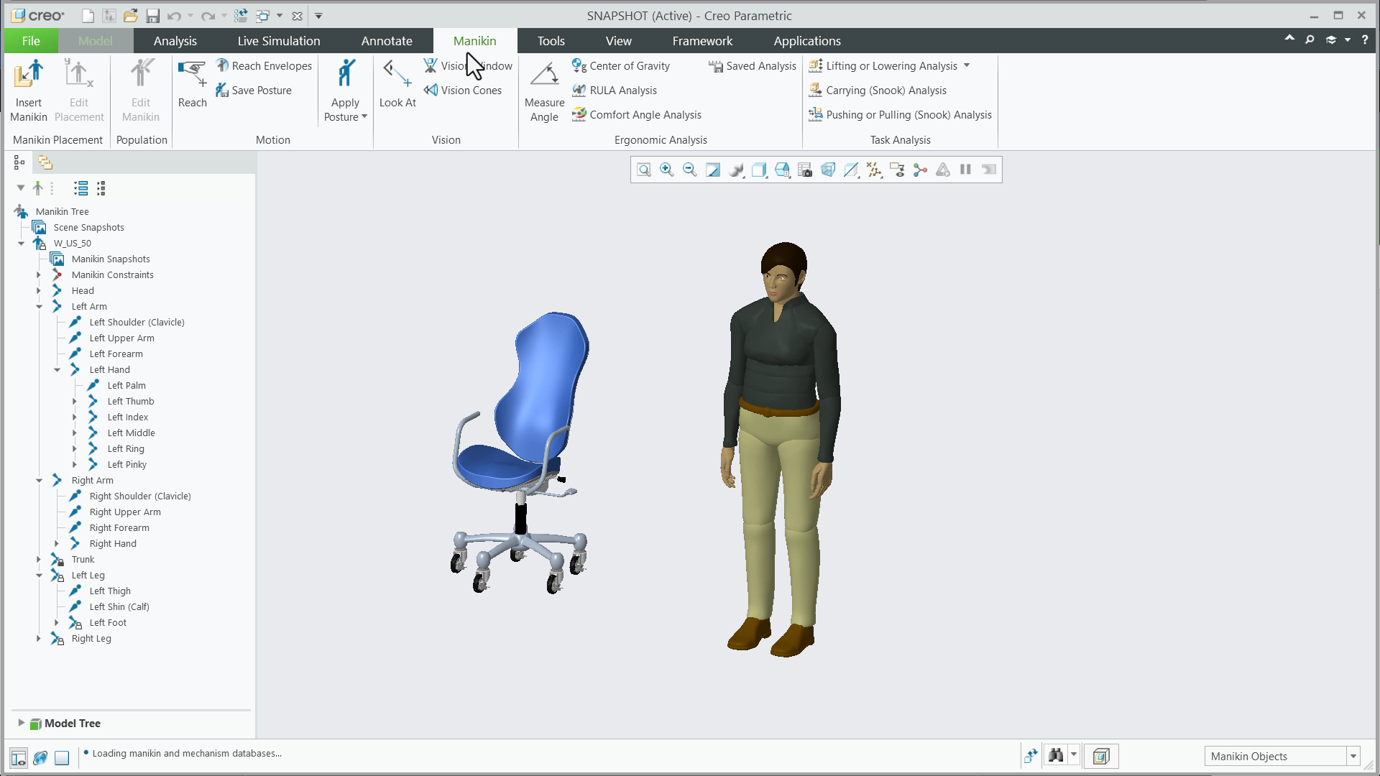The image size is (1380, 776).
Task: Select Left Forearm in manikin tree
Action: tap(116, 354)
